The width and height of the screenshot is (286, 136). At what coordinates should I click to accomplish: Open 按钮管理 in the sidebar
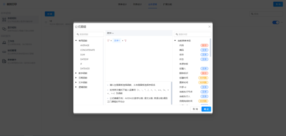(20, 52)
